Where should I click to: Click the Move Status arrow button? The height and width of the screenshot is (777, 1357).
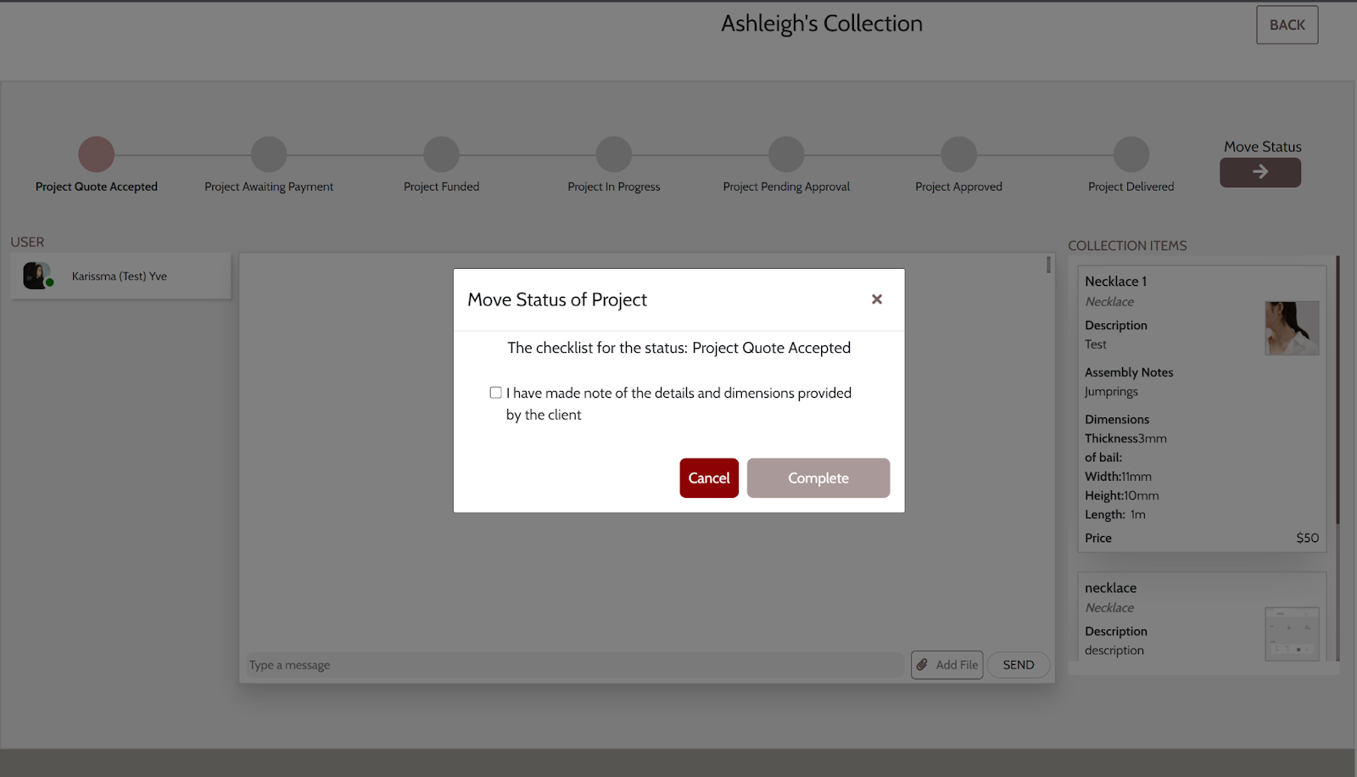click(x=1260, y=172)
